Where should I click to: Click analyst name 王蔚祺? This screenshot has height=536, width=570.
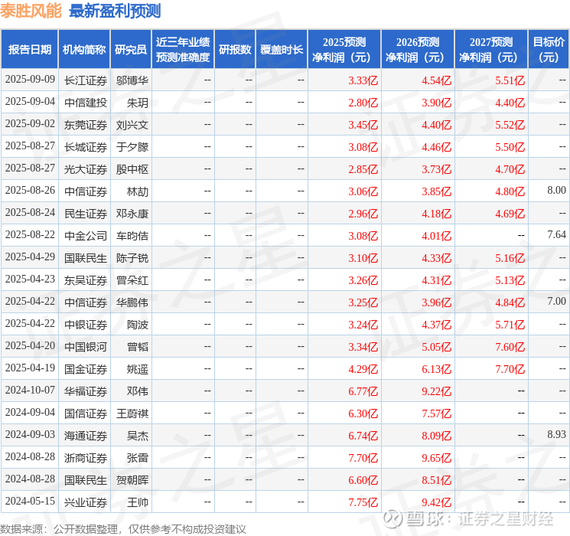click(x=132, y=413)
